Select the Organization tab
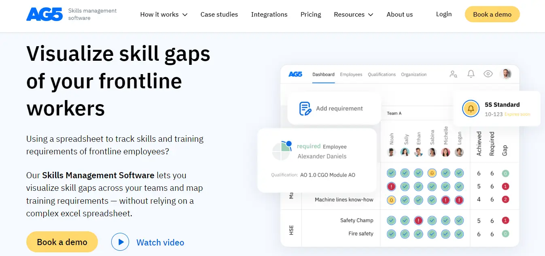This screenshot has height=256, width=545. [x=414, y=75]
